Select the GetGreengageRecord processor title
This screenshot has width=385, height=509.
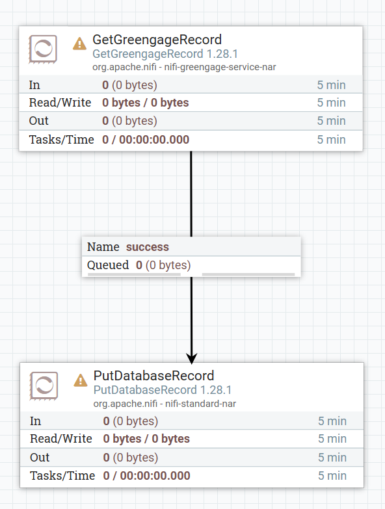(x=157, y=40)
